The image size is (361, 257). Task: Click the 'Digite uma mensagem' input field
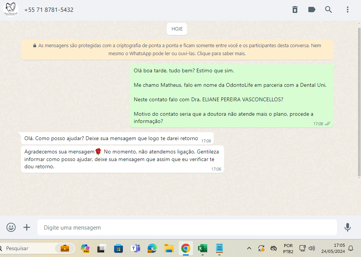click(187, 228)
